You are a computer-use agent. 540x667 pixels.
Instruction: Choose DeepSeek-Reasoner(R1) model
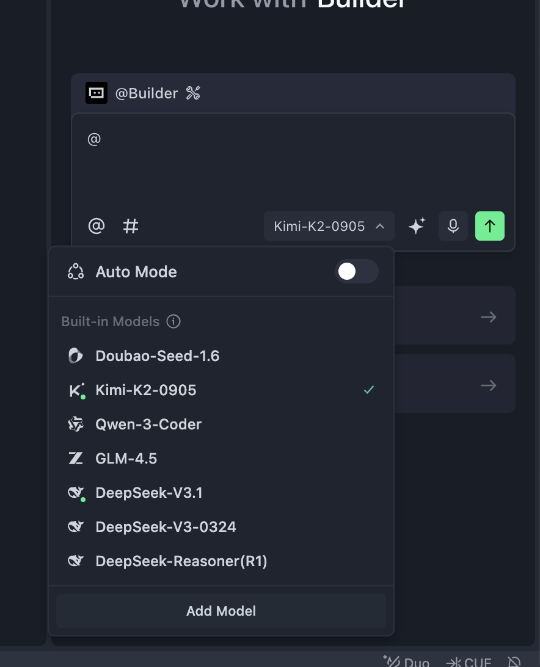tap(181, 561)
